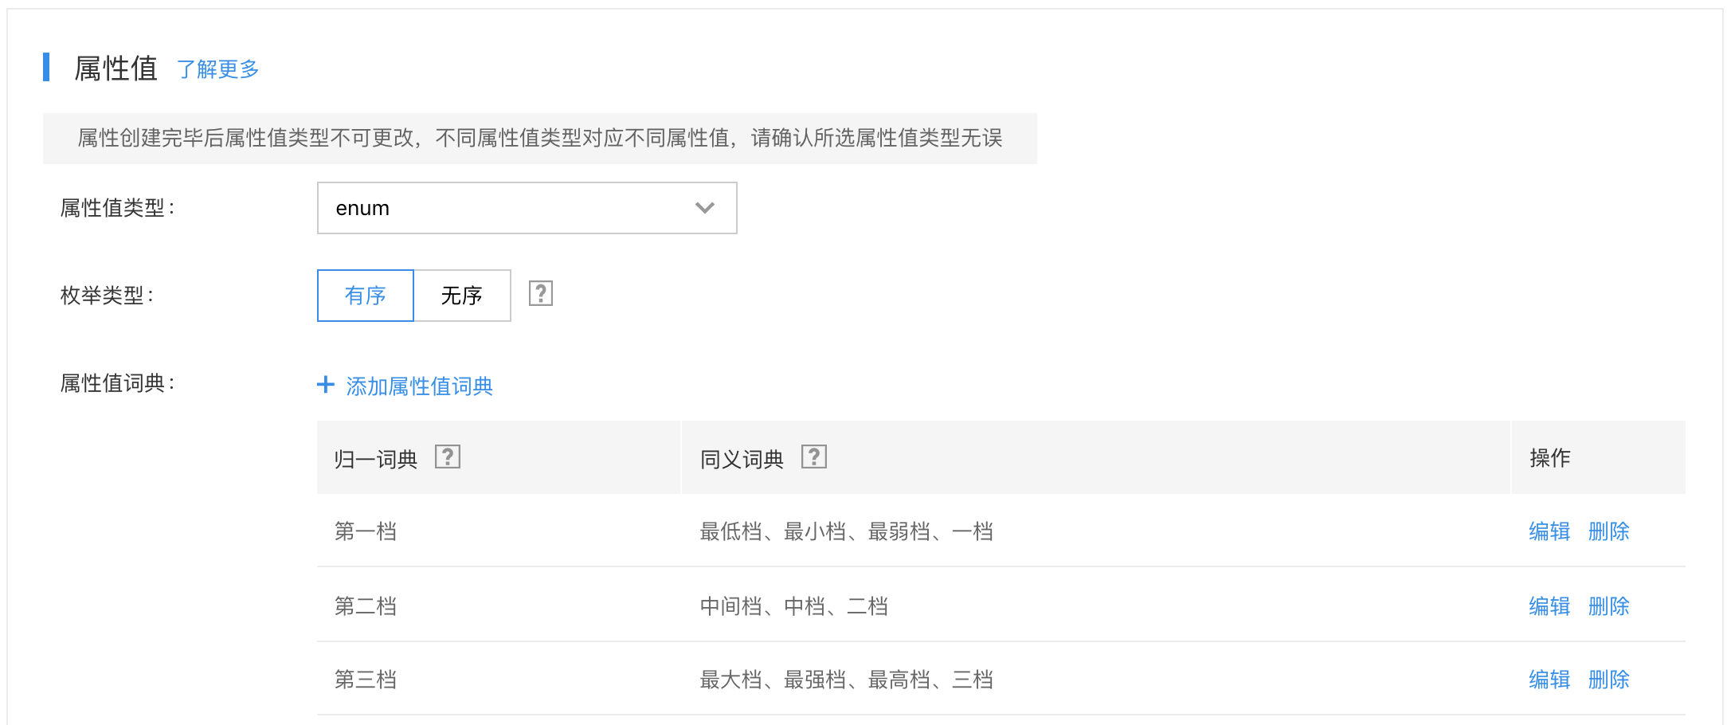Delete the 第二档 dictionary row
1727x725 pixels.
(1609, 606)
